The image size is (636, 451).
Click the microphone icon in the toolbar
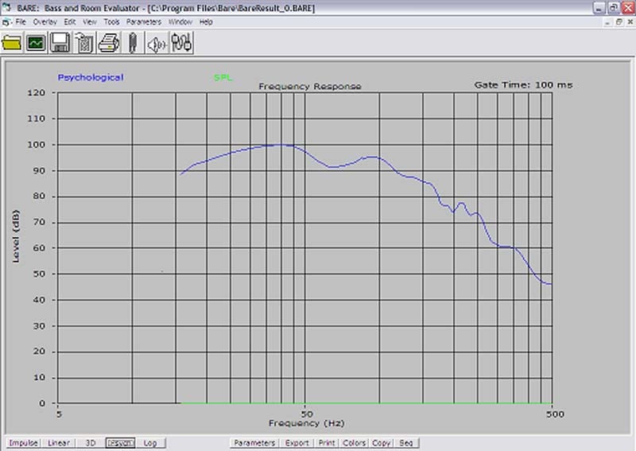(x=133, y=43)
